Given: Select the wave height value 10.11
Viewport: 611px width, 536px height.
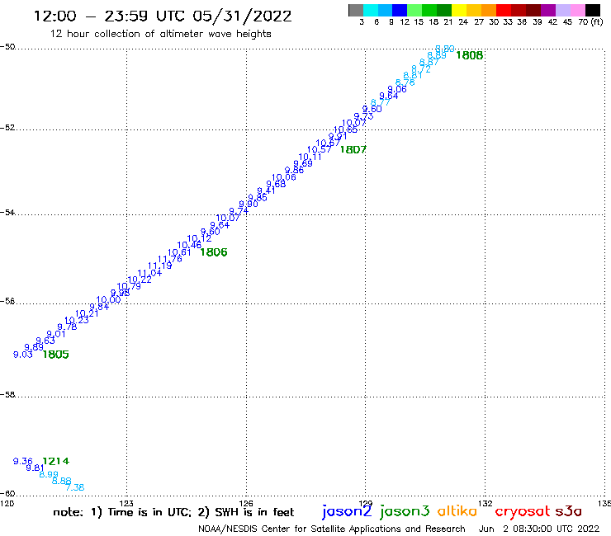Looking at the screenshot, I should pyautogui.click(x=310, y=158).
